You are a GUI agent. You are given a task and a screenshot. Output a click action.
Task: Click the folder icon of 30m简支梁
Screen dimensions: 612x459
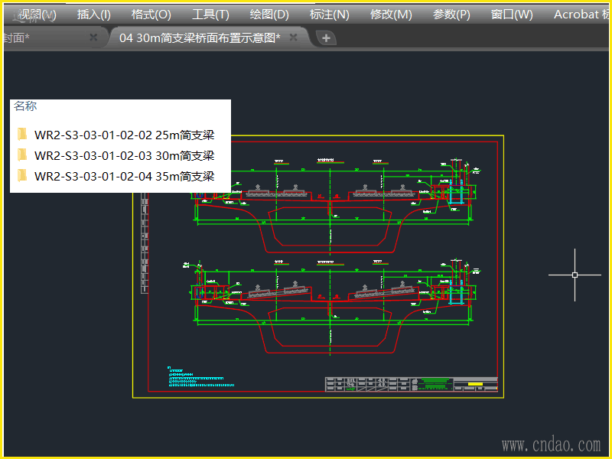23,155
